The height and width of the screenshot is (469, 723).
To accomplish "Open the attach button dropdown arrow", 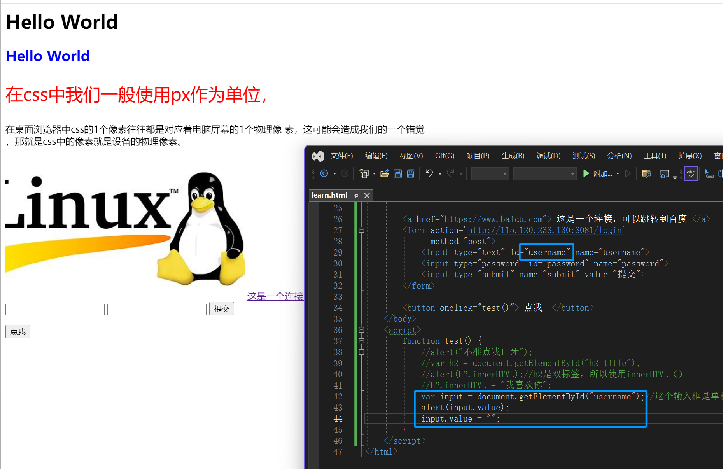I will [618, 174].
